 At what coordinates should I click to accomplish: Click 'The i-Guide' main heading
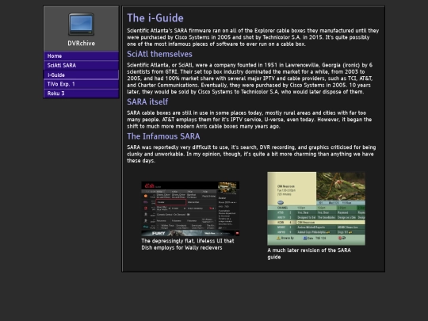[155, 18]
